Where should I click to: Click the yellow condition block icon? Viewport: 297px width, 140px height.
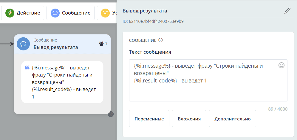click(x=105, y=13)
